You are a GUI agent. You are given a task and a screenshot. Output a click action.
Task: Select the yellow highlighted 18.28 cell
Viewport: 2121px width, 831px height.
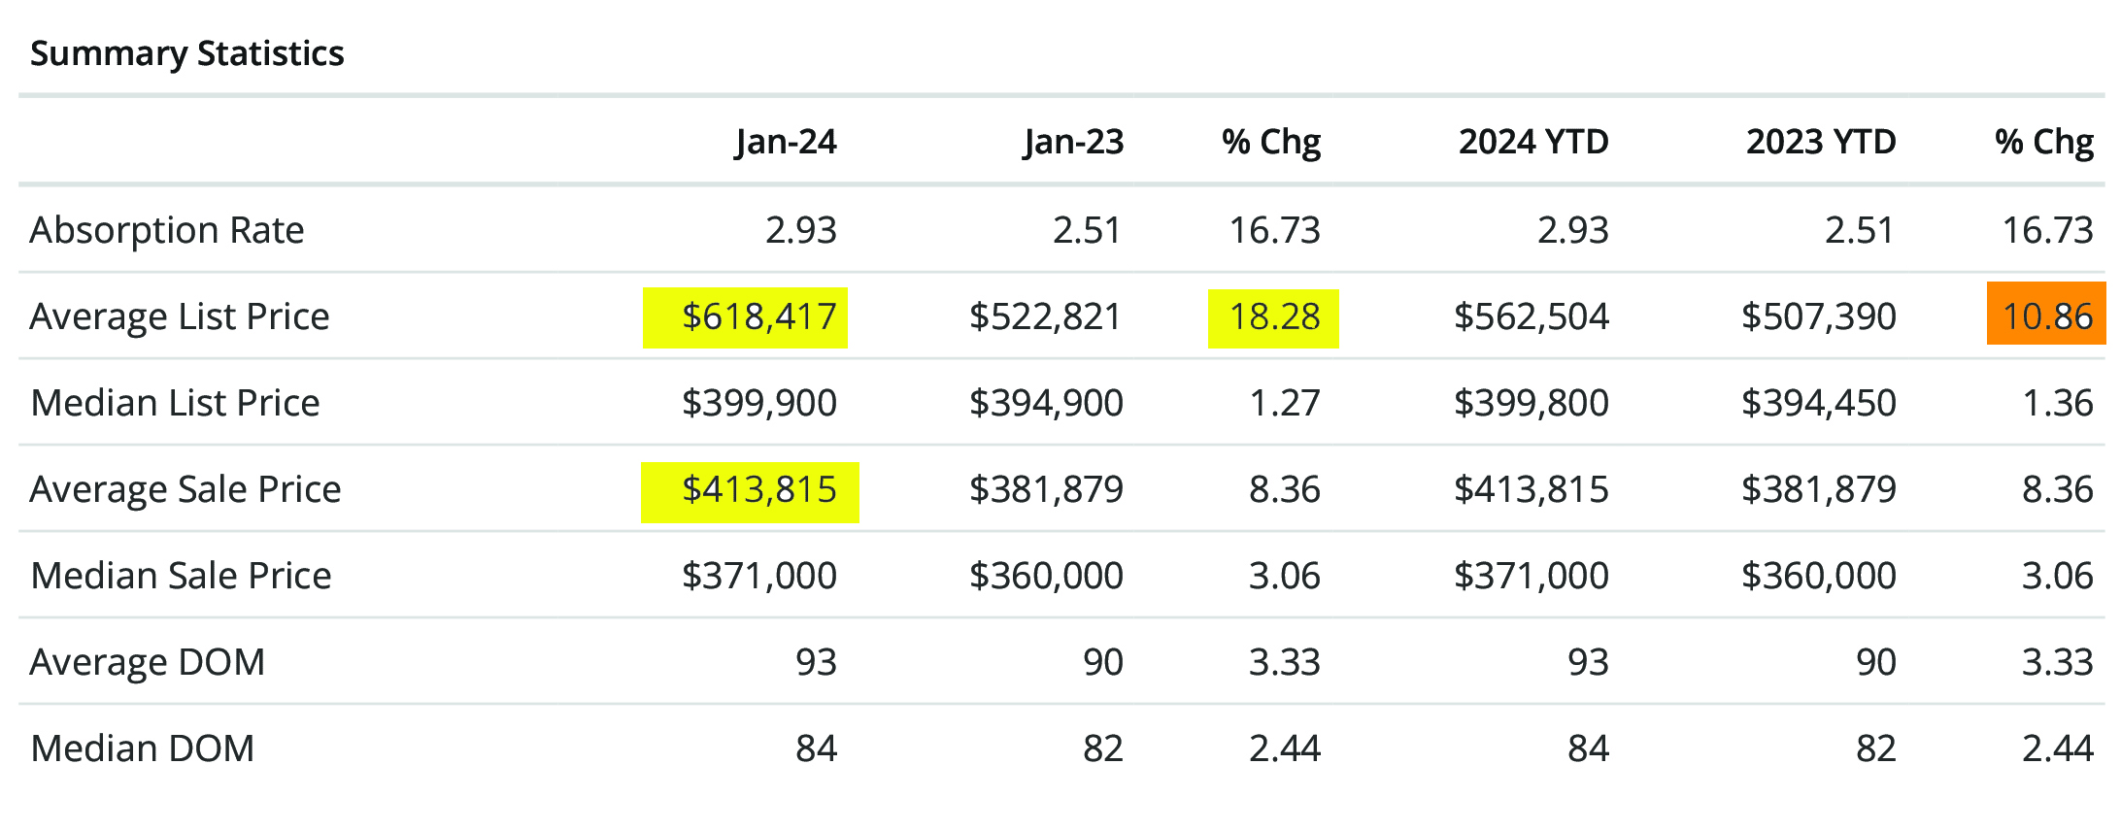pos(1274,316)
